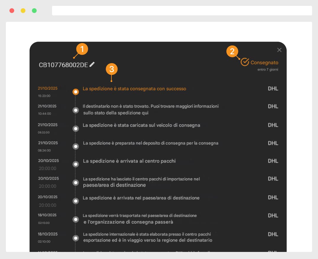Click the Consegnato checkmark status icon
Viewport: 318px width, 259px height.
tap(245, 62)
